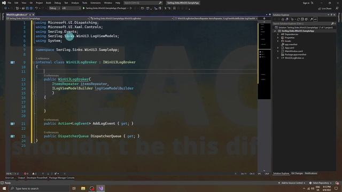
Task: Click Solution Explorer Home icon
Action: point(283,19)
